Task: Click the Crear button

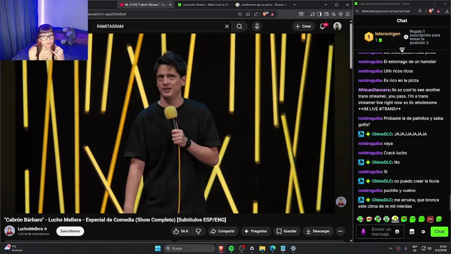Action: tap(303, 26)
